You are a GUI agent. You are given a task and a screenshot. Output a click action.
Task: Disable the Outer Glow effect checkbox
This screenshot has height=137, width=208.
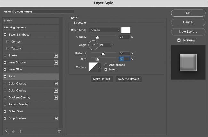point(5,111)
